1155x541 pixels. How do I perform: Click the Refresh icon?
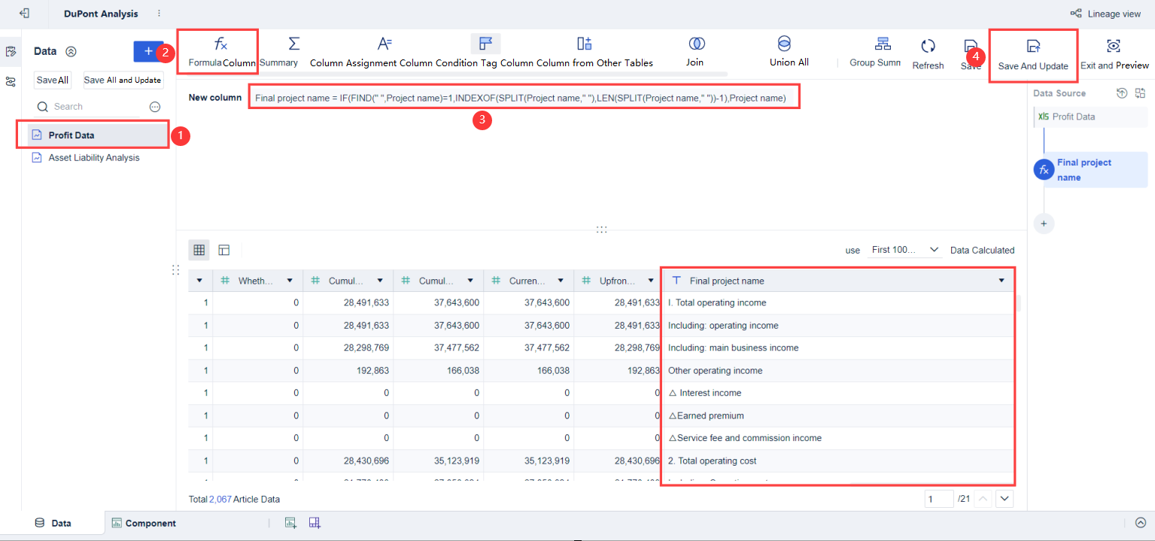click(x=928, y=50)
